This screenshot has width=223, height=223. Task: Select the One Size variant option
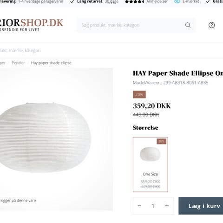click(x=151, y=164)
